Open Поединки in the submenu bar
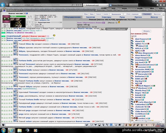This screenshot has height=133, width=166. pos(143,10)
